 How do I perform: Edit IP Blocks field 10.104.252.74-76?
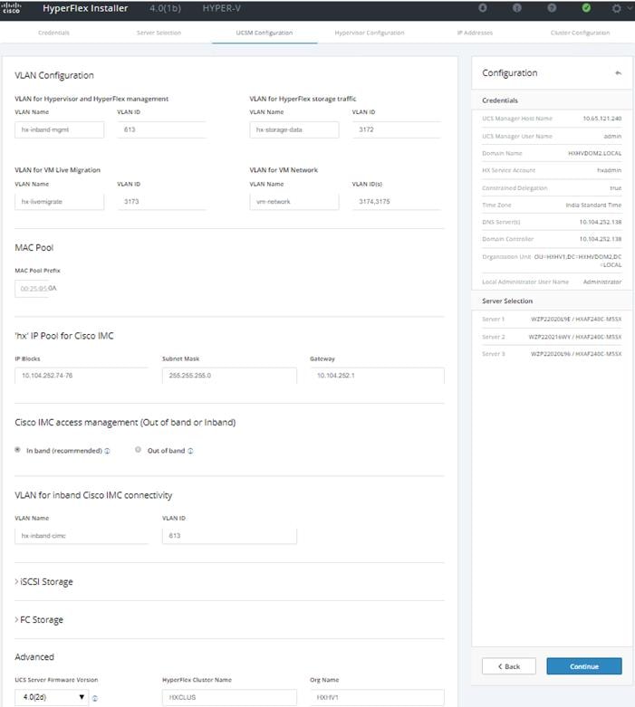(82, 375)
